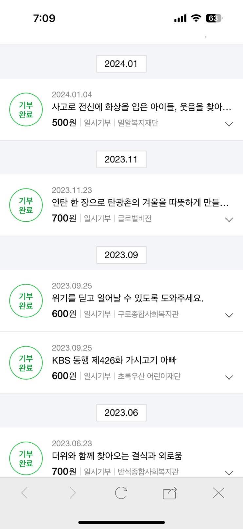
Task: Tap 기부완료 badge for 2023.06.23 donation
Action: coord(26,458)
